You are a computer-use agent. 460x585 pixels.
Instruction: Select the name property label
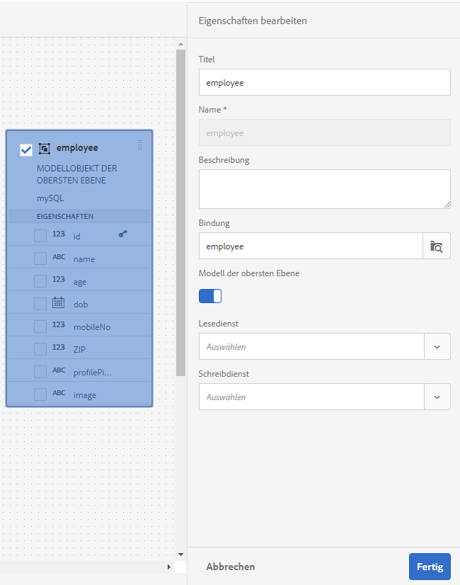tap(84, 259)
